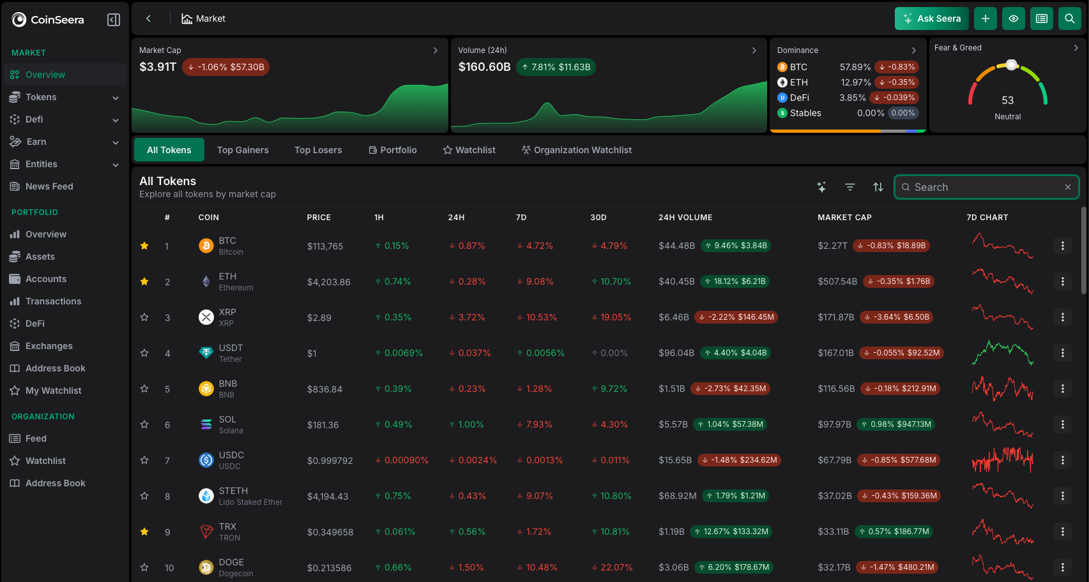
Task: Open Fear & Greed details via chevron
Action: click(1076, 48)
